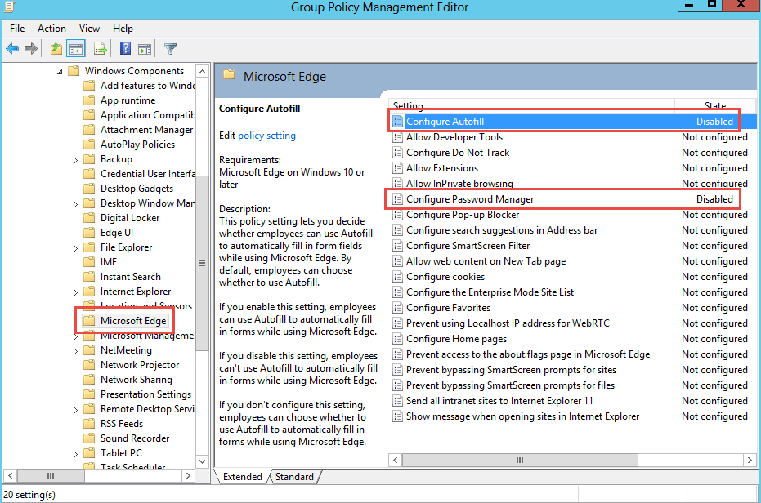Click tree pane scroll down arrow
This screenshot has width=761, height=503.
203,461
